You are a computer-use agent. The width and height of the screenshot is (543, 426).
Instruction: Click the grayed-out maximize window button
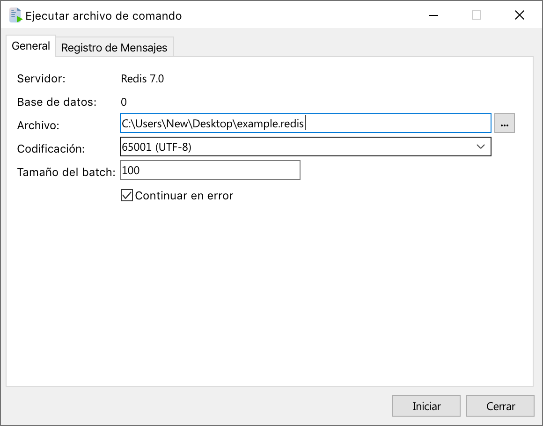point(477,15)
